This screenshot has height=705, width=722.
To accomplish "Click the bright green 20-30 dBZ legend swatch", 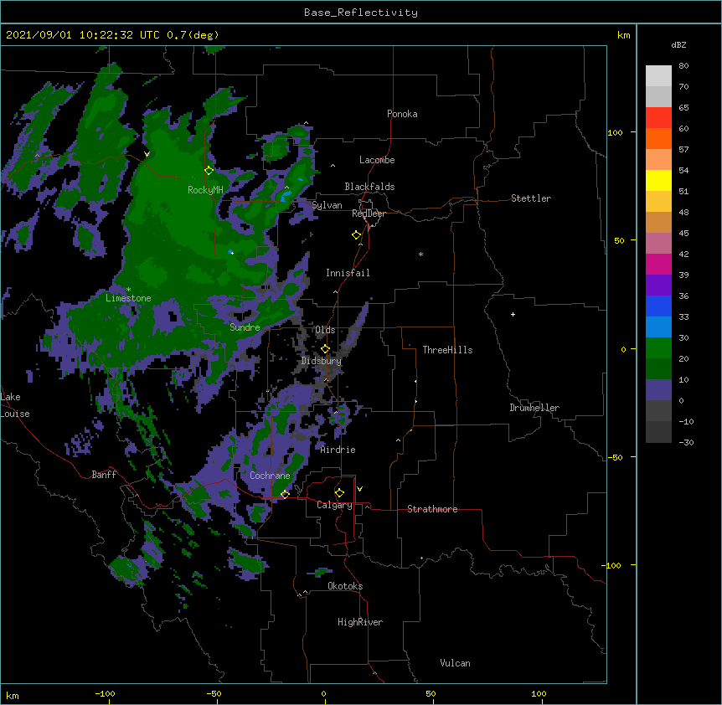I will pos(658,348).
